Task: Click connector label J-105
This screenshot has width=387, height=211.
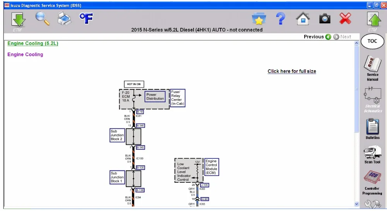Action: (x=204, y=185)
